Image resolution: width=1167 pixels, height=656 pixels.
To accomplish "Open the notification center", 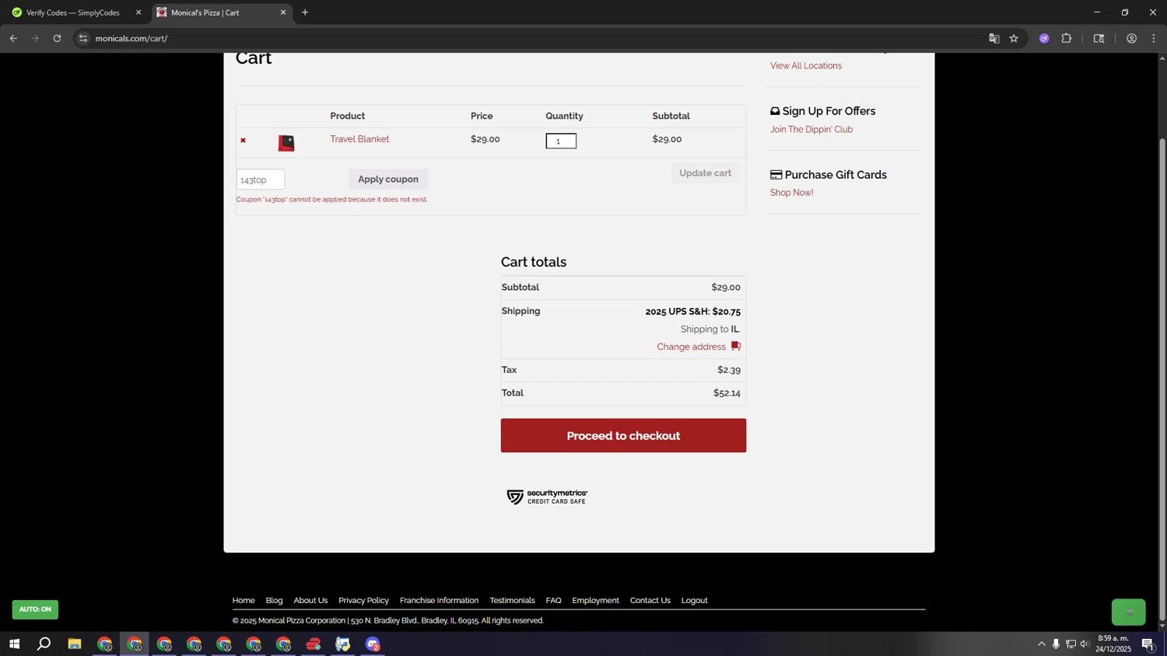I will (x=1148, y=644).
